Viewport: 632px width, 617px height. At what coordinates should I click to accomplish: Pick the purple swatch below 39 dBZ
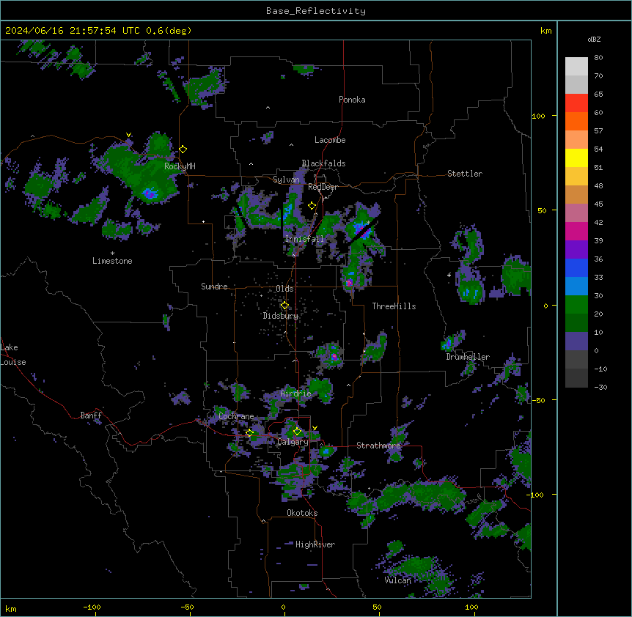pyautogui.click(x=576, y=250)
